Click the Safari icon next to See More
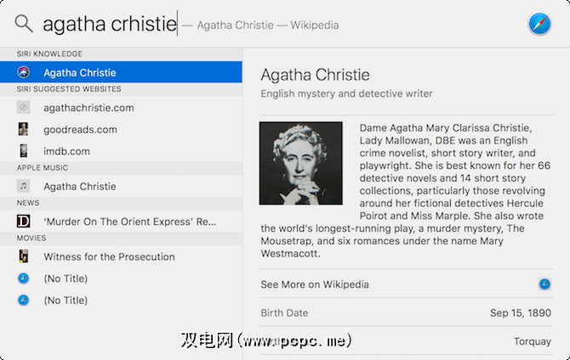Image resolution: width=570 pixels, height=360 pixels. [x=544, y=284]
